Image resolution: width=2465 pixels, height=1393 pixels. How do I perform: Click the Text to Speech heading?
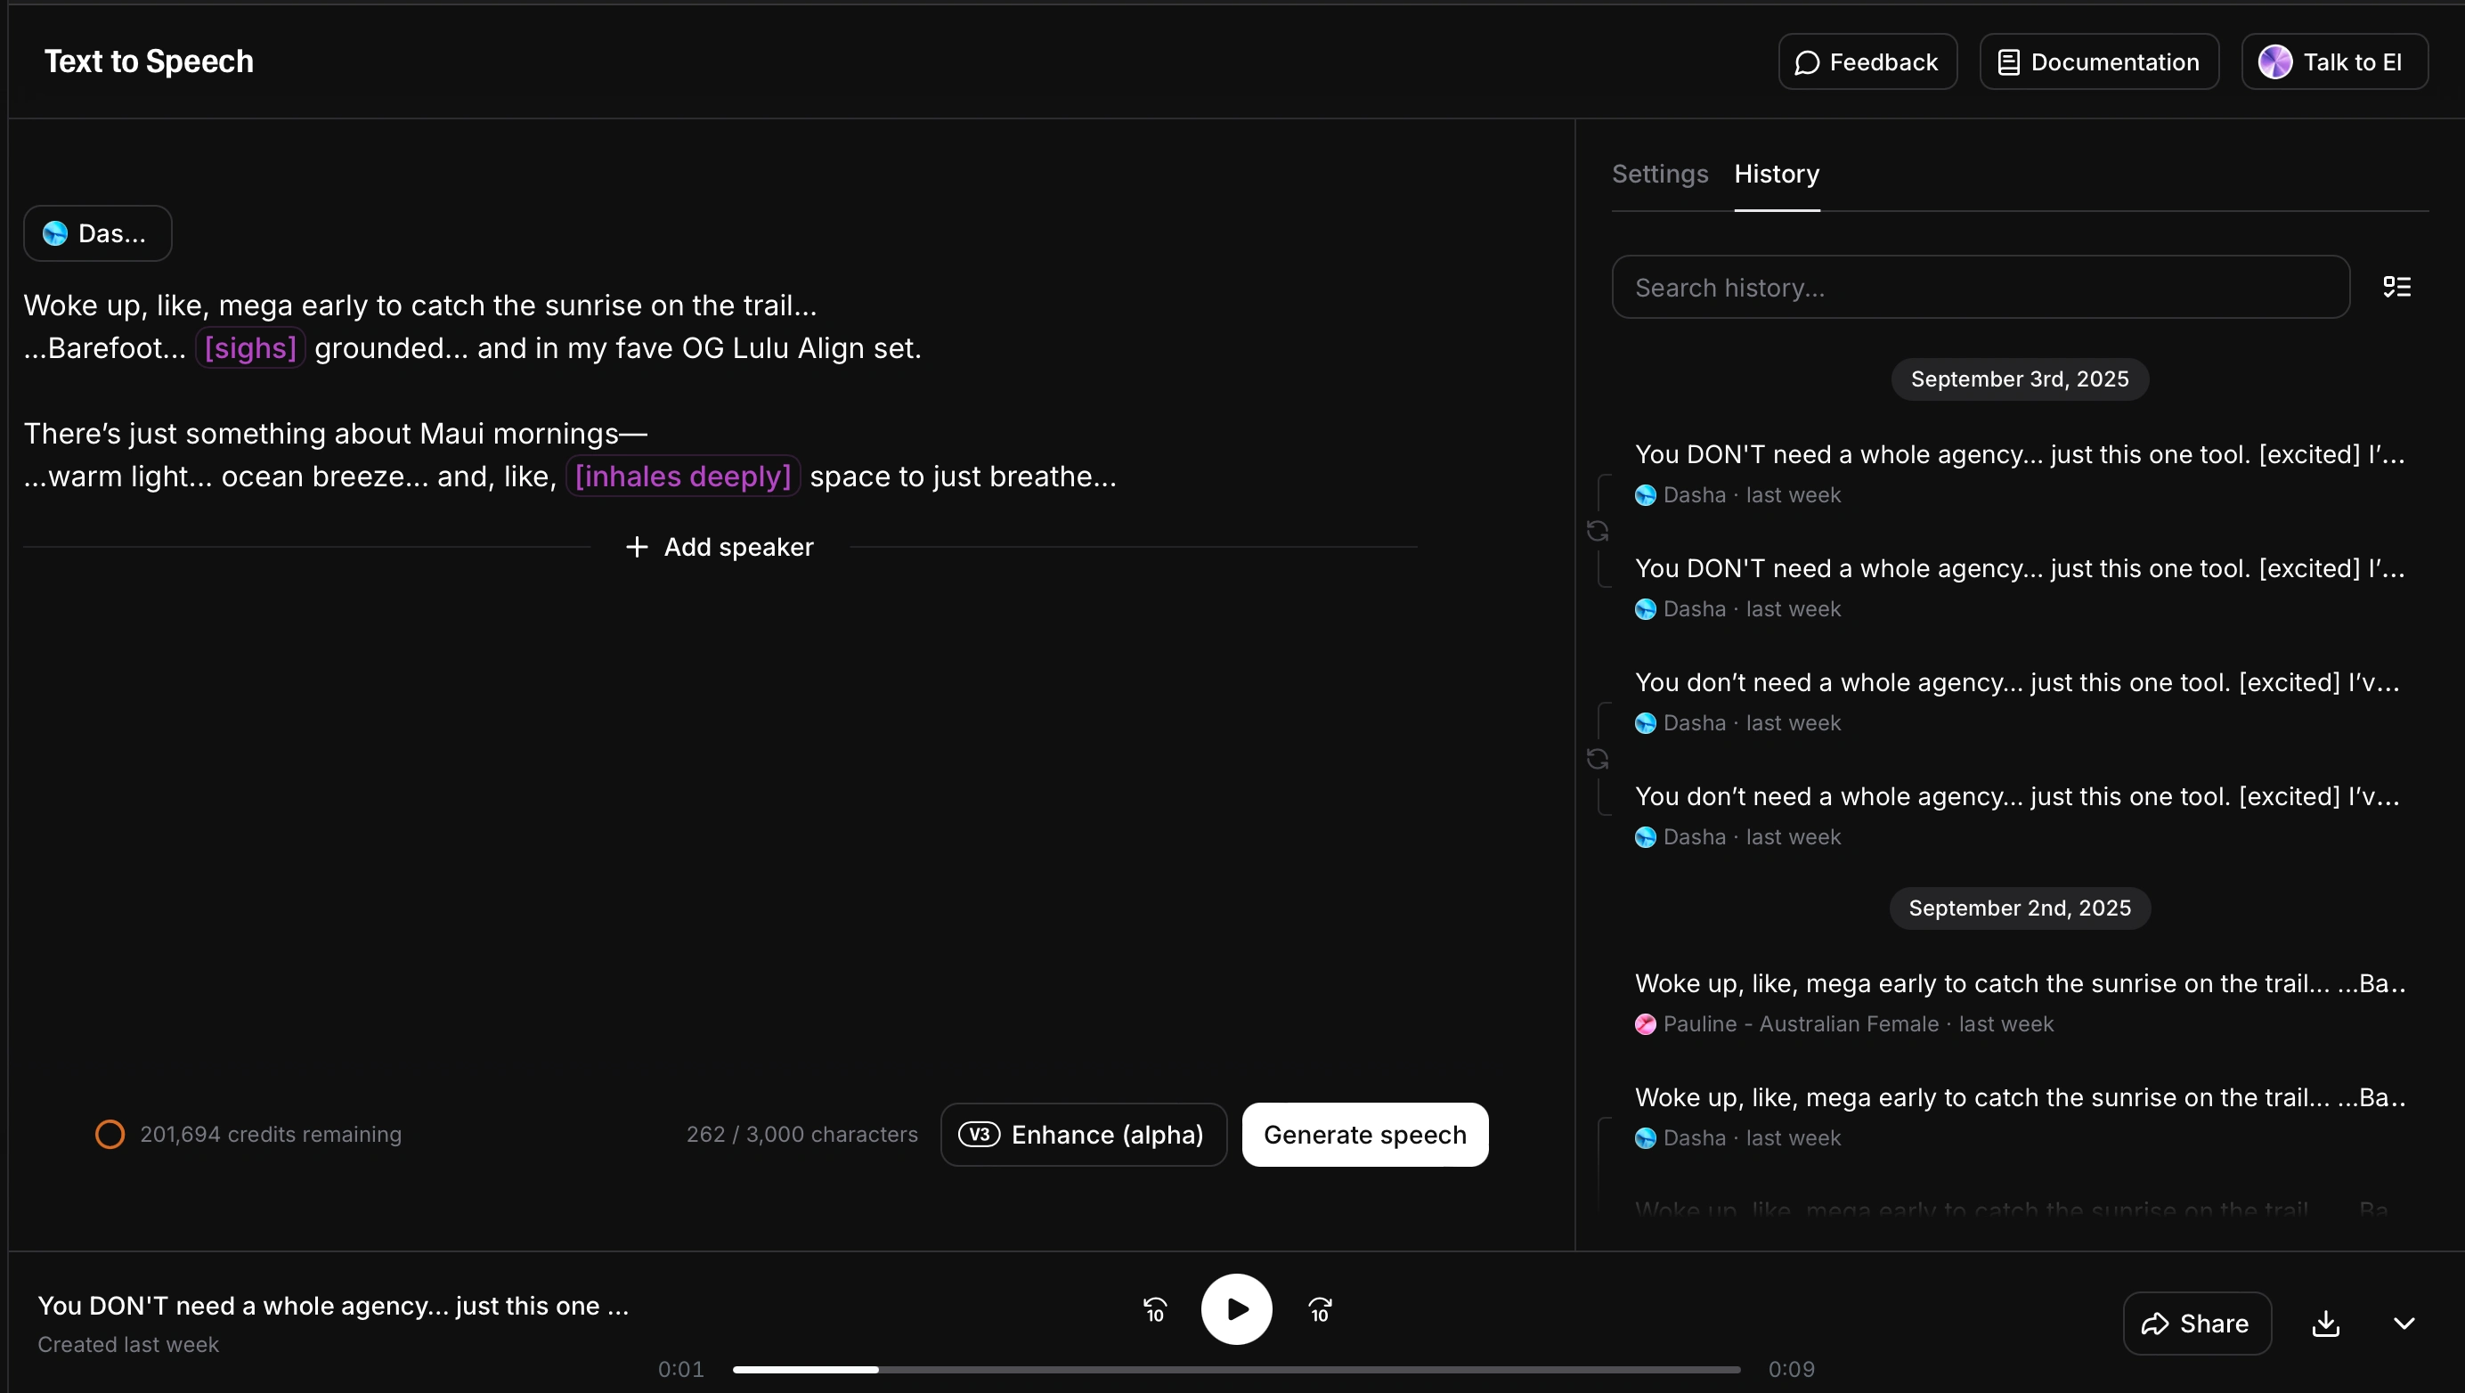pyautogui.click(x=150, y=62)
